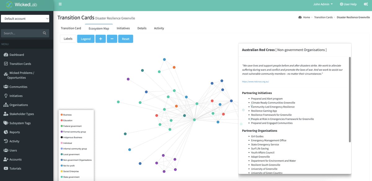Click the Stakeholder Types icon
Image resolution: width=372 pixels, height=181 pixels.
(6, 114)
